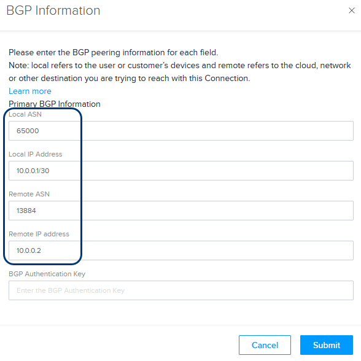Close the BGP Information dialog

pos(351,10)
